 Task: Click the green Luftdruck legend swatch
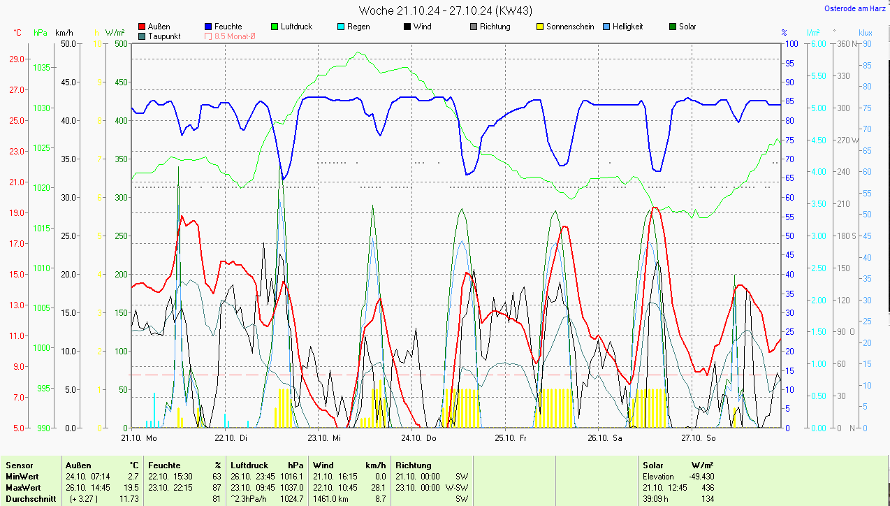275,27
